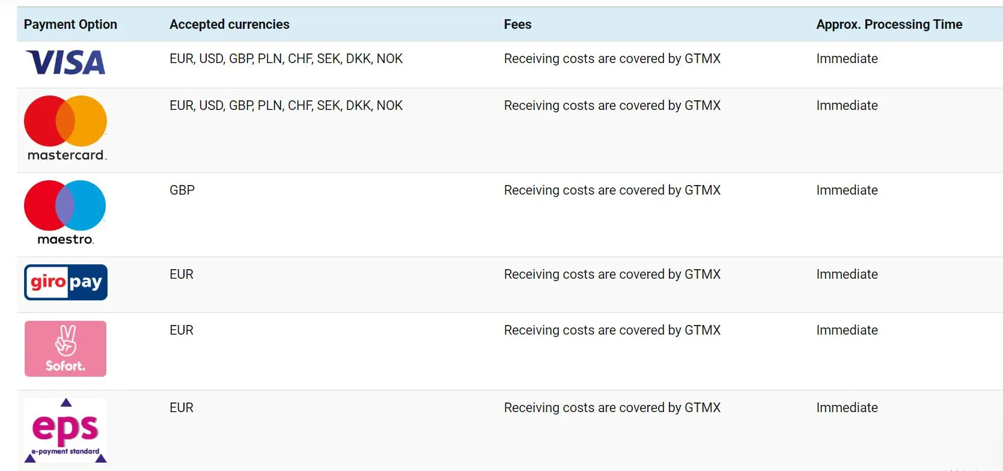Click EUR in the giropay row
This screenshot has height=471, width=1003.
pyautogui.click(x=181, y=275)
